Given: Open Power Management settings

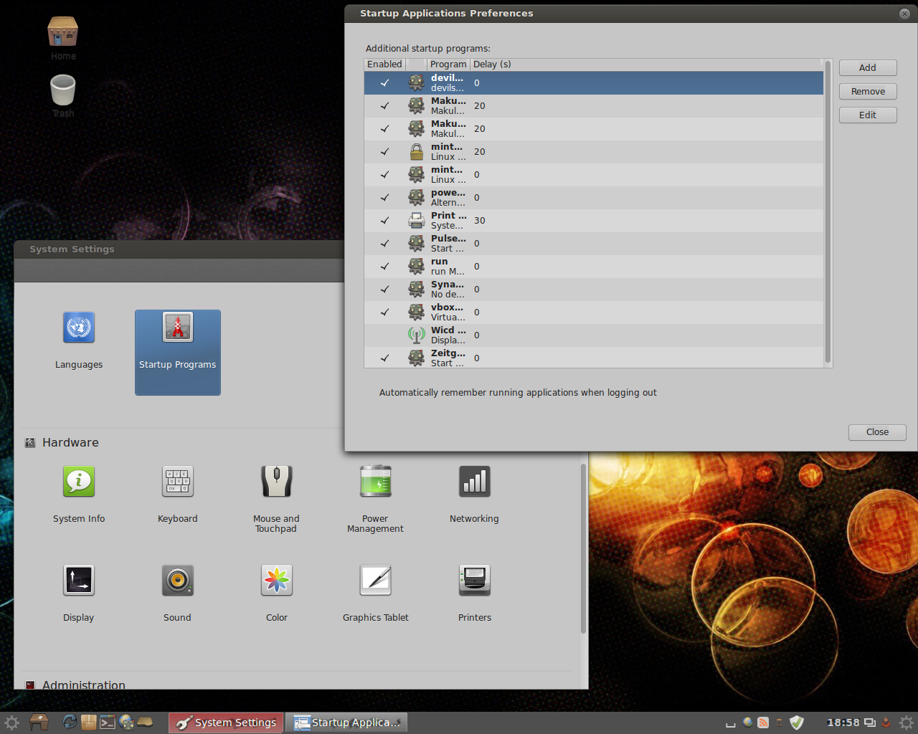Looking at the screenshot, I should (375, 499).
